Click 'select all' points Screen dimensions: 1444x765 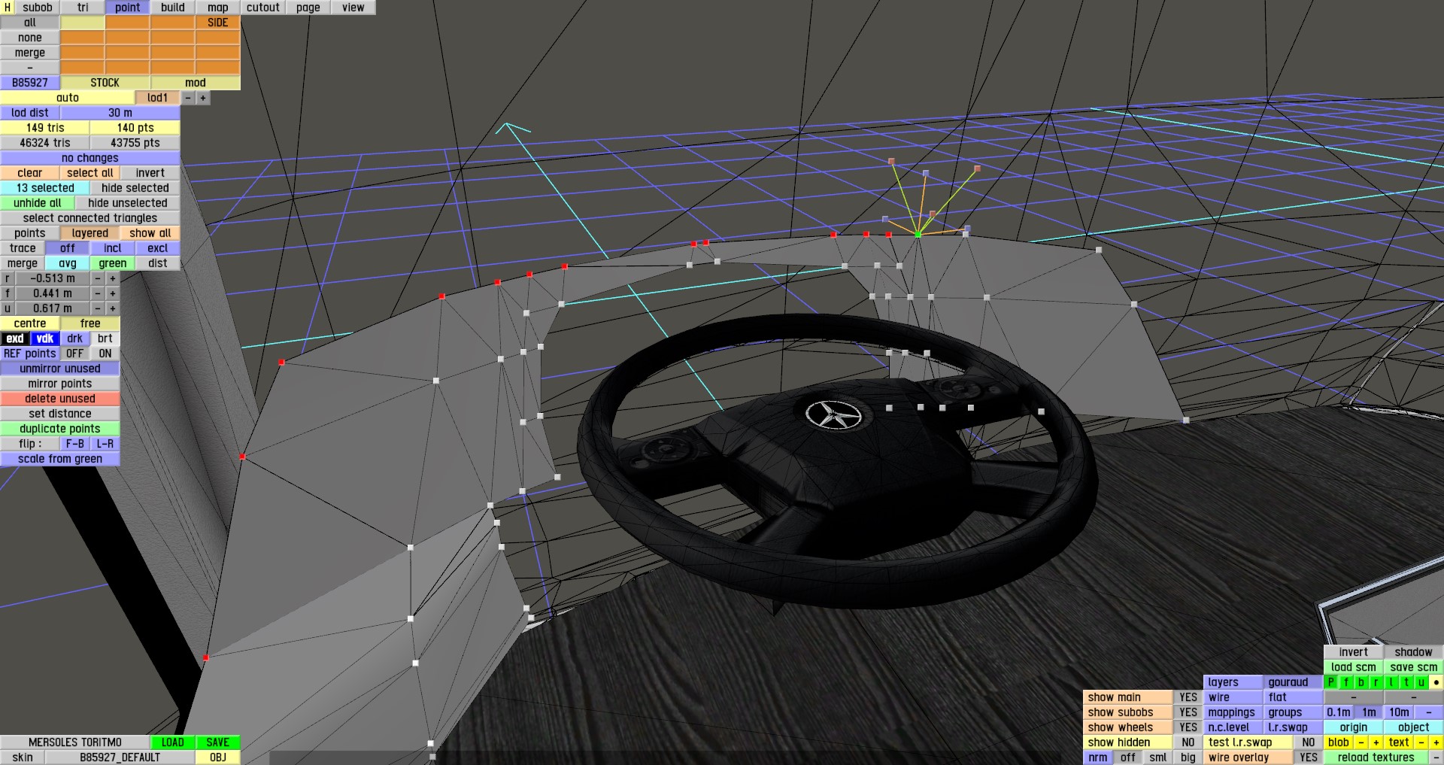click(90, 173)
